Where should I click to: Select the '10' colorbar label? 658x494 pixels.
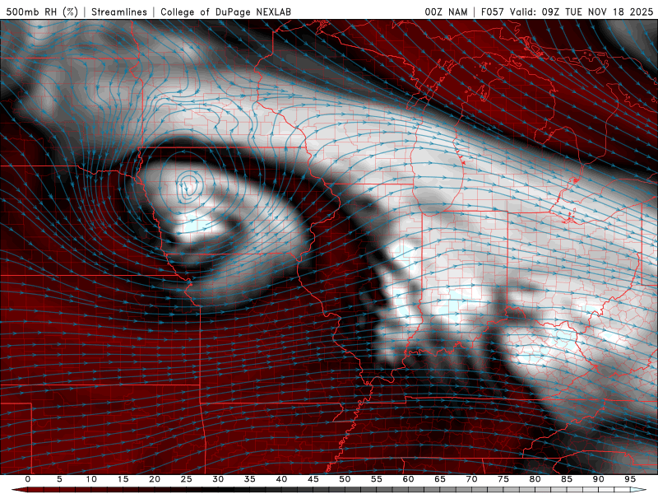tap(91, 479)
